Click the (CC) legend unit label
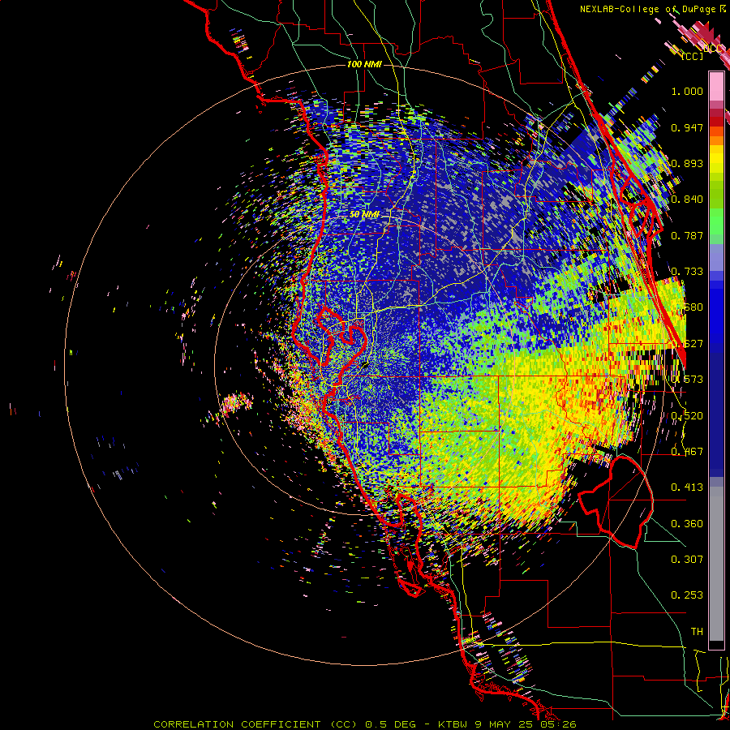Screen dimensions: 730x730 click(x=693, y=57)
